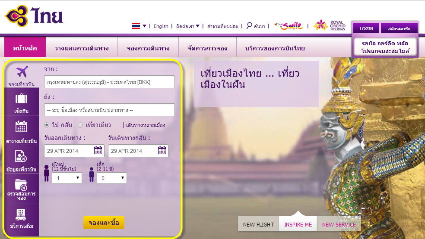Expand the children (เด็ก) count dropdown
425x239 pixels.
(112, 178)
